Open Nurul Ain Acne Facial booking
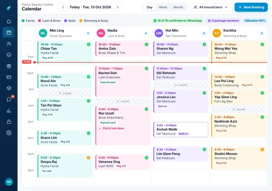Viewport: 272px width, 191px height. point(65,81)
